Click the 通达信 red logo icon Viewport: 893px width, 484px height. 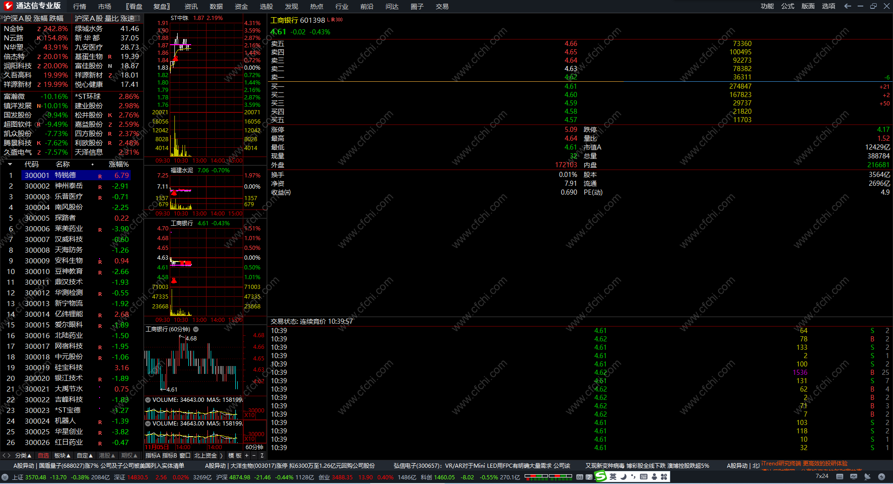(x=8, y=6)
